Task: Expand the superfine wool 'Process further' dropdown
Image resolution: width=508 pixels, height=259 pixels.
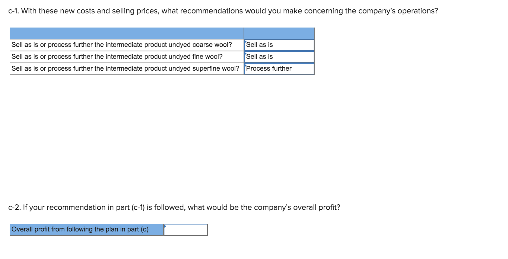Action: (279, 69)
